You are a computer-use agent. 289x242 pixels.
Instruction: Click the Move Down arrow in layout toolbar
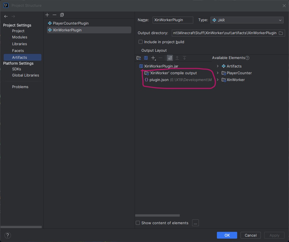click(x=184, y=58)
